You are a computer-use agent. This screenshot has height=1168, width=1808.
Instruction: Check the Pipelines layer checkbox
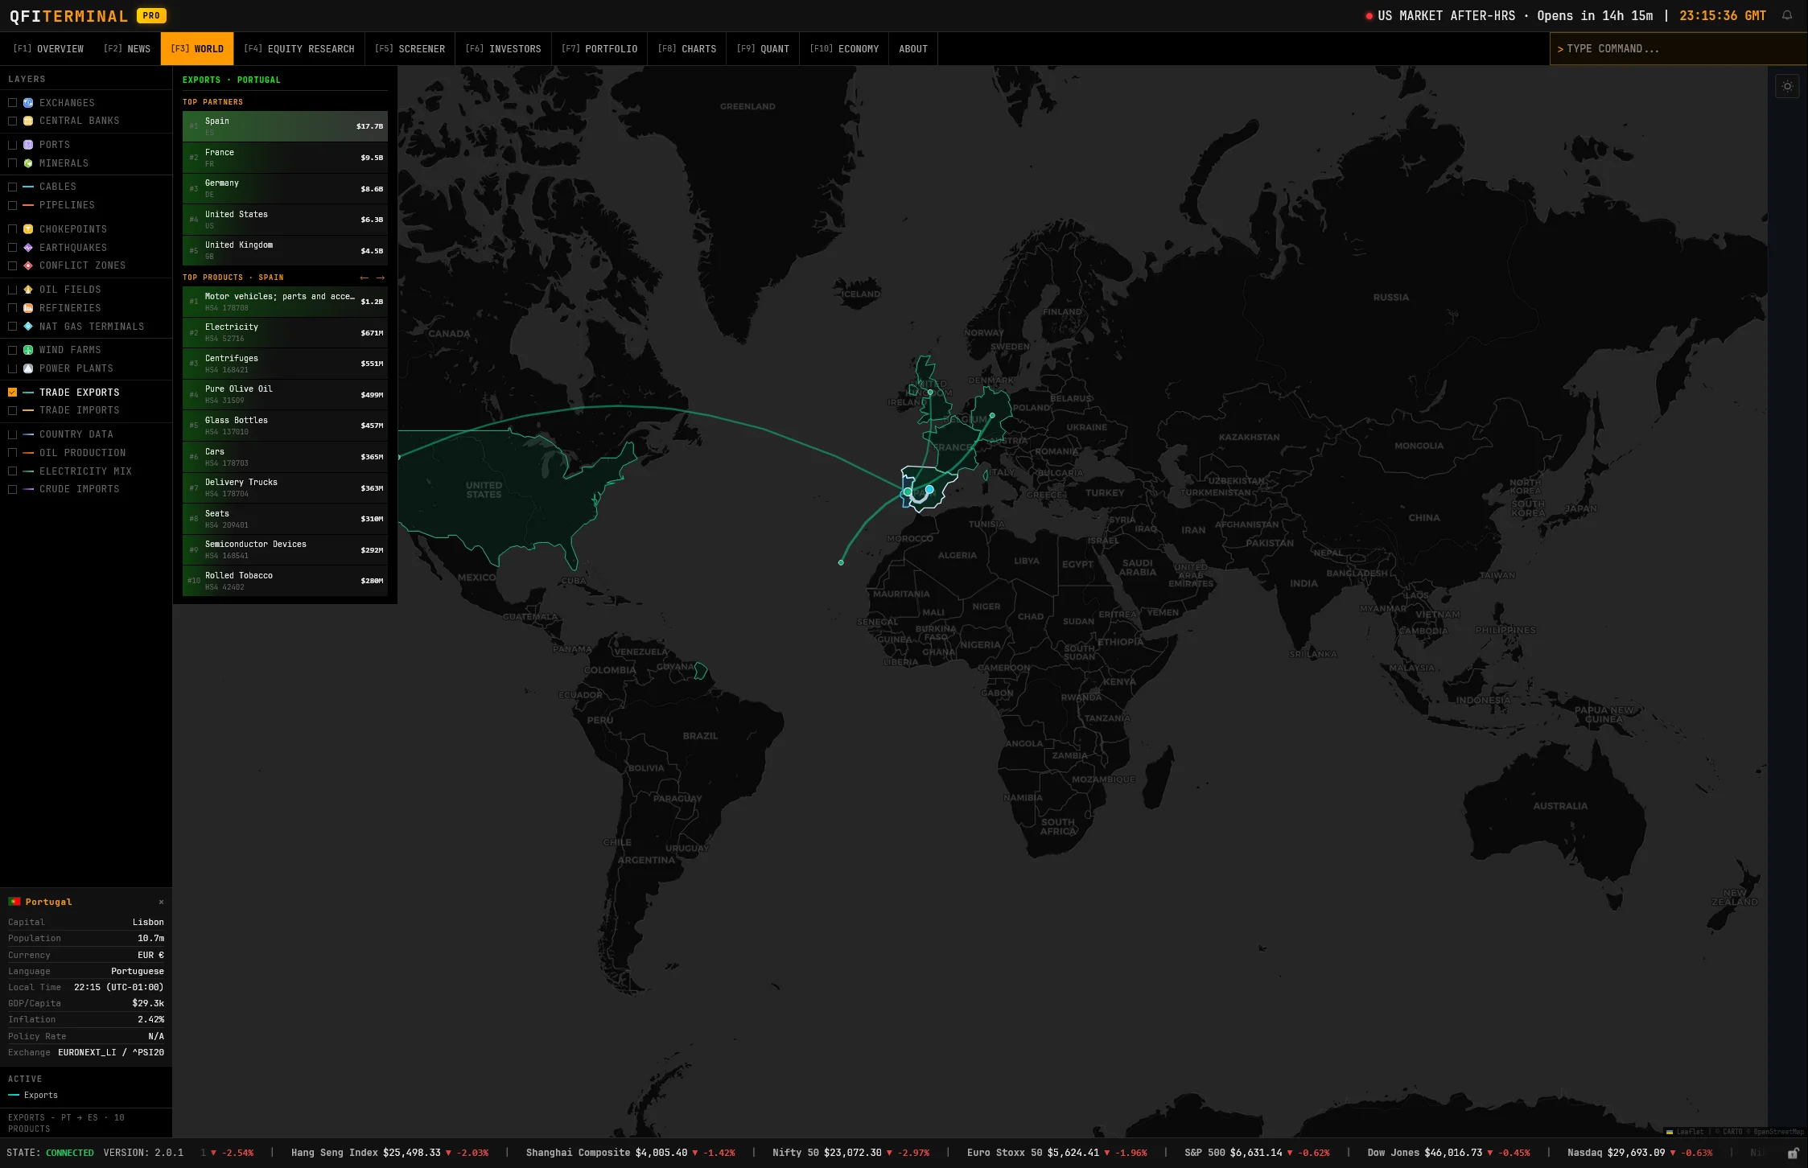12,206
